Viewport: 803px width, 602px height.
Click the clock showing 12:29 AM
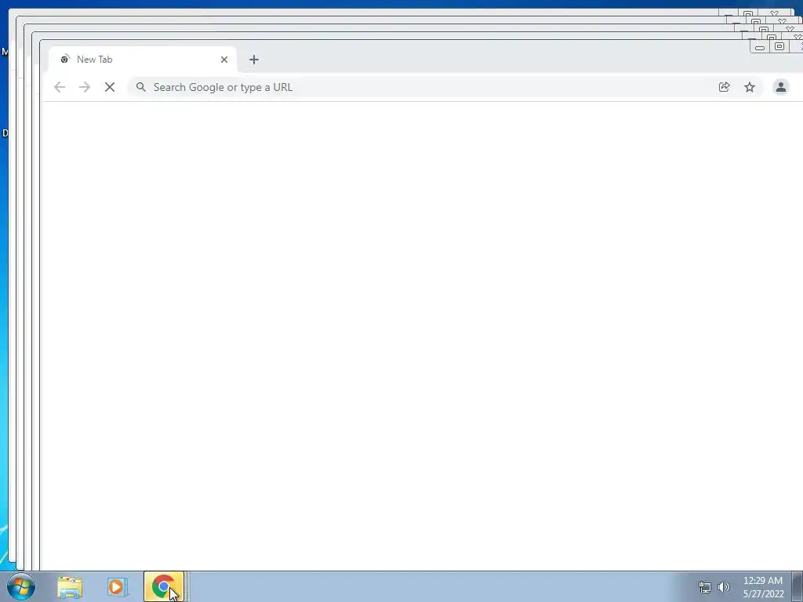pos(763,587)
